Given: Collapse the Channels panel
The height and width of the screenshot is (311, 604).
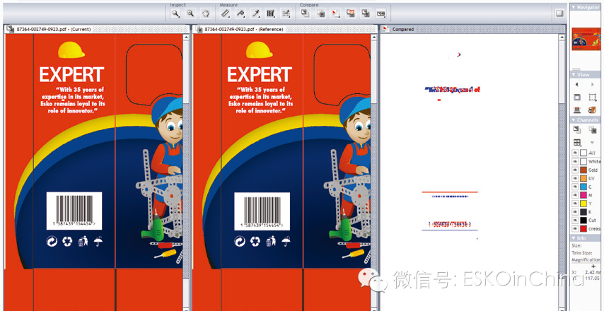Looking at the screenshot, I should (574, 120).
